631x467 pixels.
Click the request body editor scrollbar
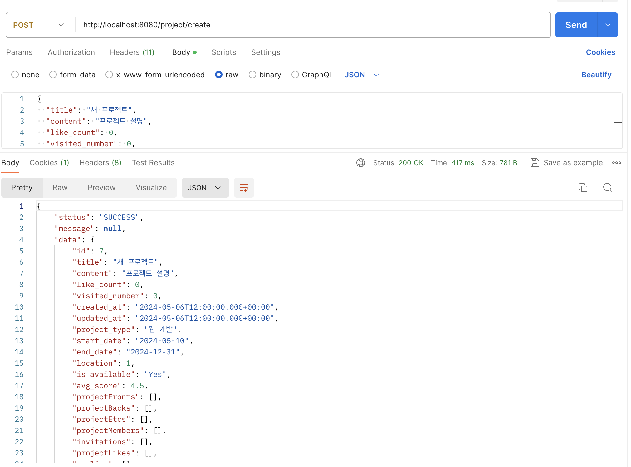(x=618, y=121)
